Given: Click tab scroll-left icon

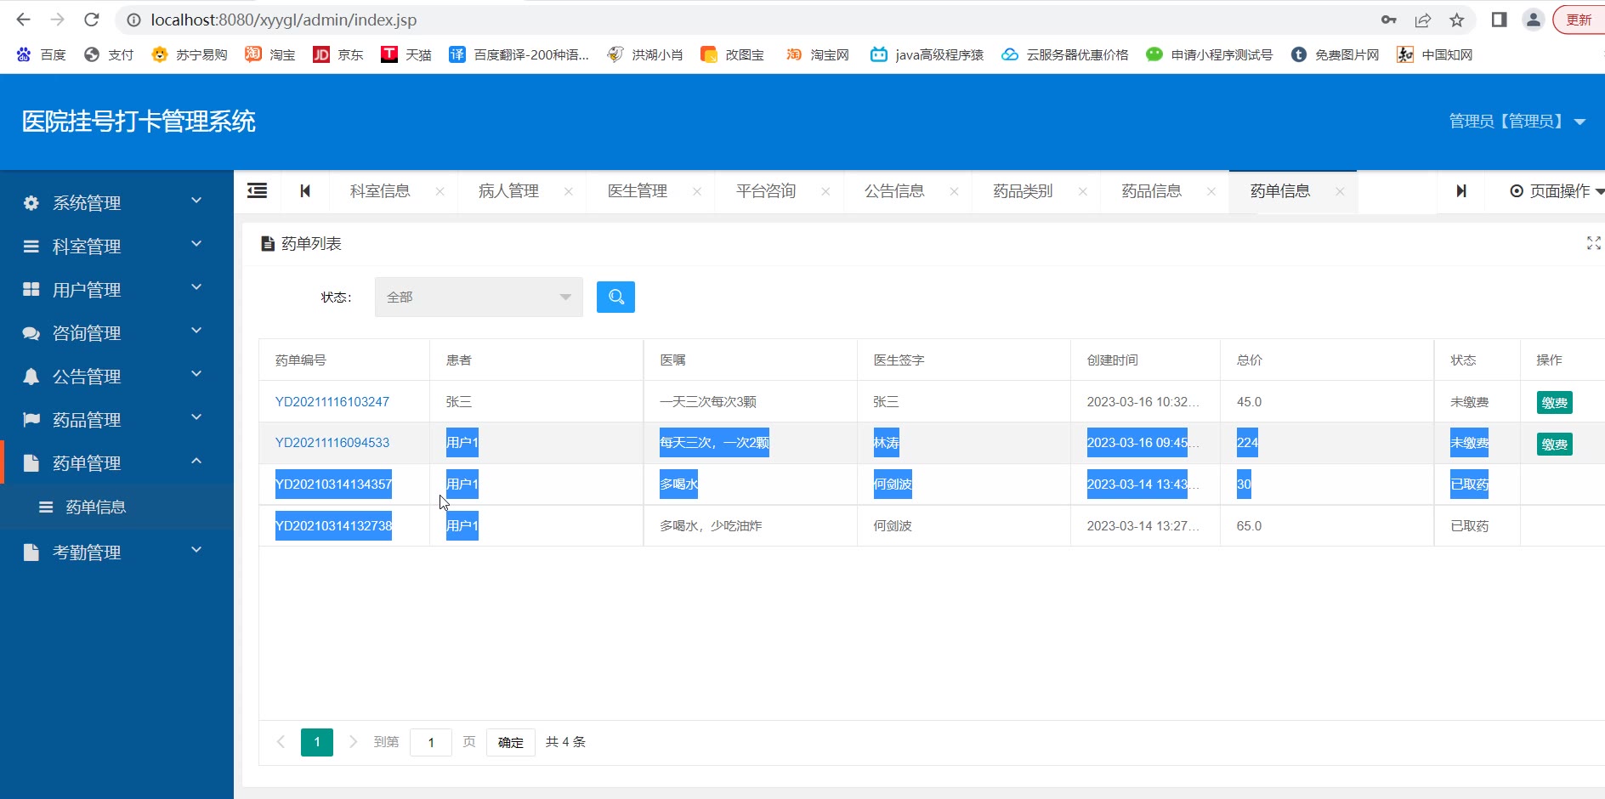Looking at the screenshot, I should (x=305, y=190).
